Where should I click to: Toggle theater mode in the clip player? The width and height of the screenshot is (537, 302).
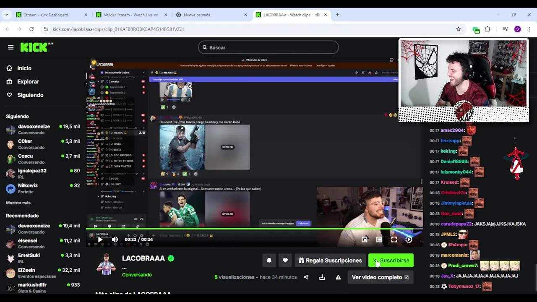tap(379, 240)
